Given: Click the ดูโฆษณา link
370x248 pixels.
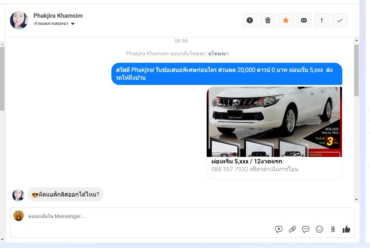Looking at the screenshot, I should (218, 54).
